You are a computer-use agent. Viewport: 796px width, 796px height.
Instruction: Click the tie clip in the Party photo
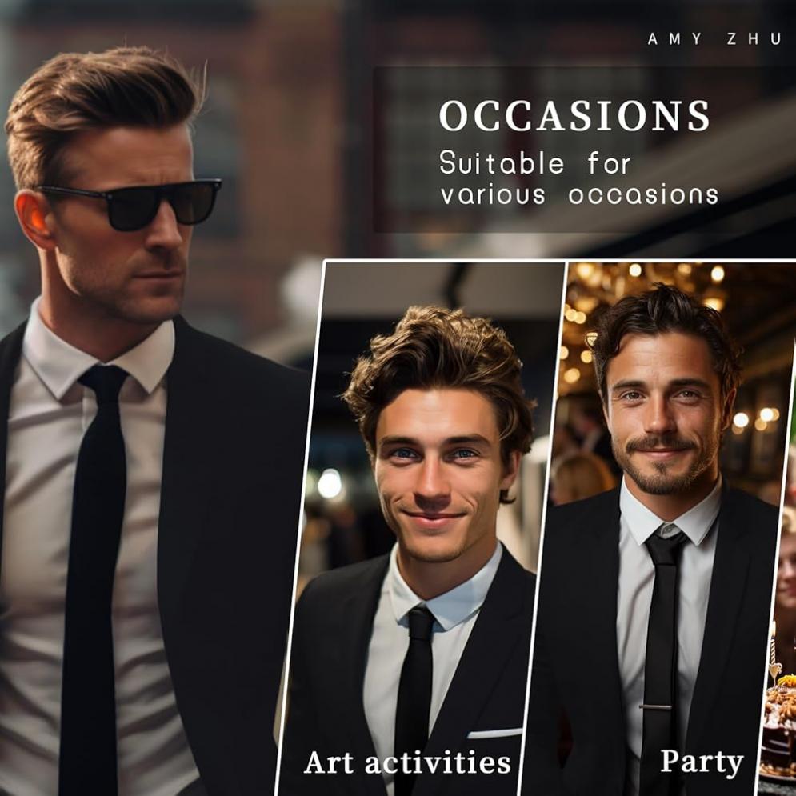pos(655,706)
